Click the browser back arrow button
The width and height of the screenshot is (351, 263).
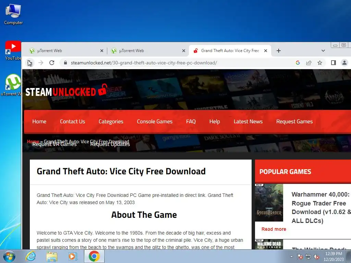(x=30, y=63)
